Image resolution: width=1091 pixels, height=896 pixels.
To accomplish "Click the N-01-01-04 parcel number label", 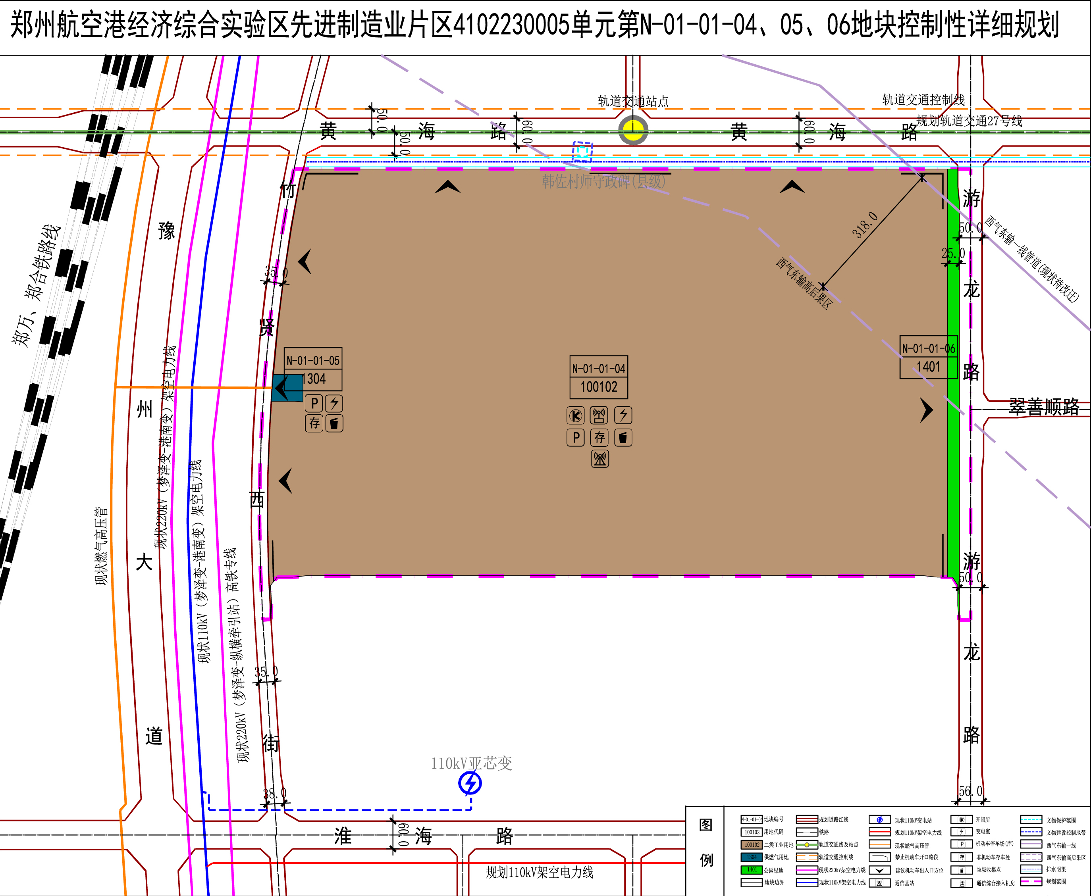I will click(x=598, y=369).
